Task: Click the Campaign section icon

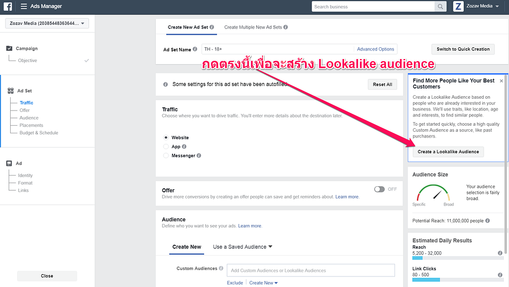Action: [9, 48]
